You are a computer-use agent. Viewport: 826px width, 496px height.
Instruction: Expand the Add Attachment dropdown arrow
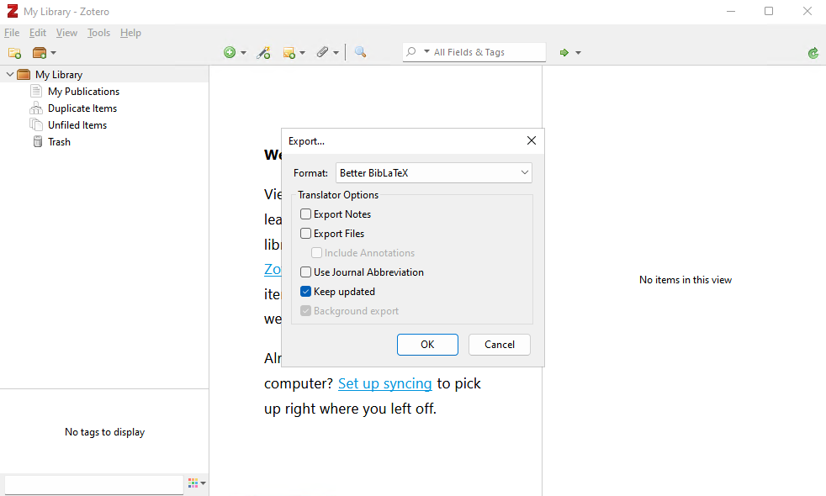pyautogui.click(x=336, y=53)
